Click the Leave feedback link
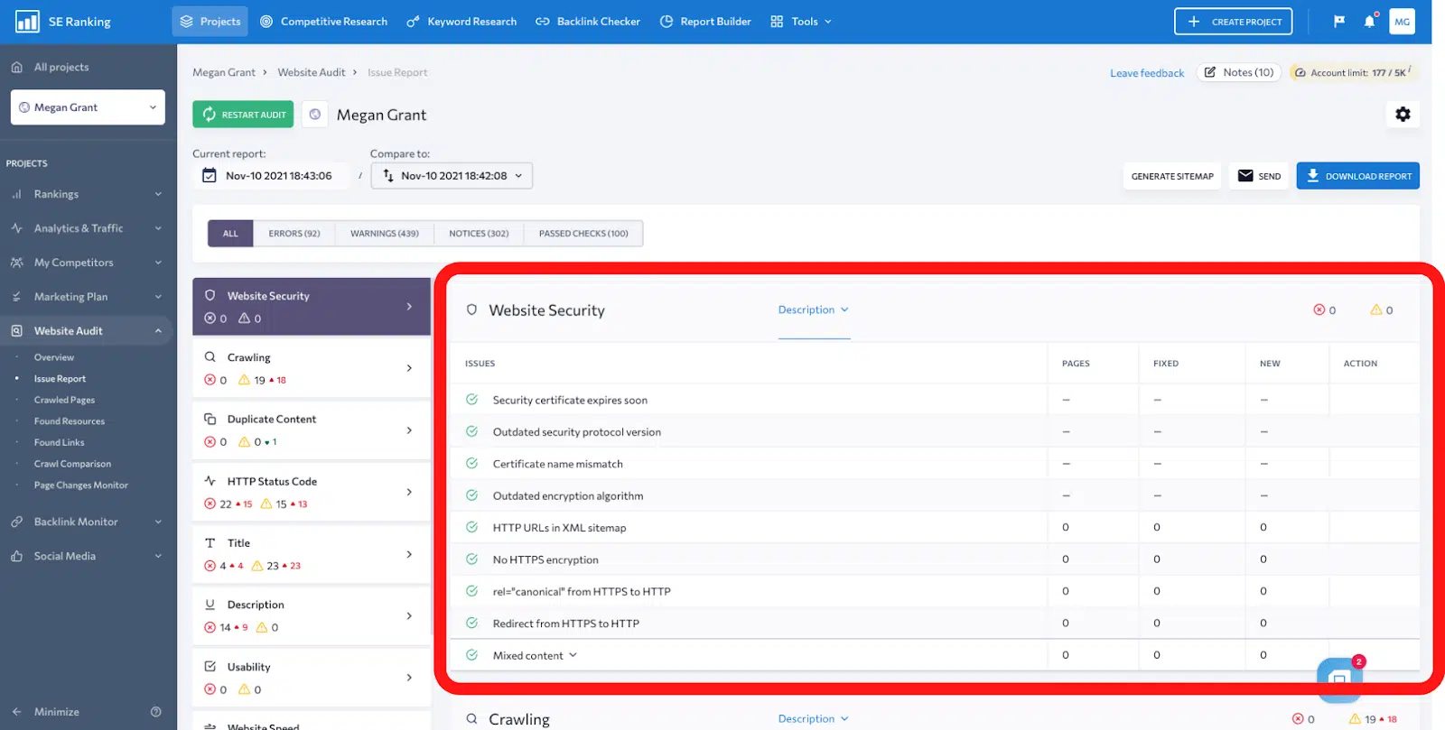The height and width of the screenshot is (730, 1445). (x=1146, y=73)
